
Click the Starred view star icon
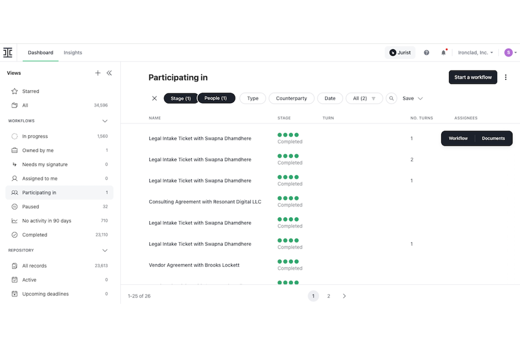(x=14, y=91)
